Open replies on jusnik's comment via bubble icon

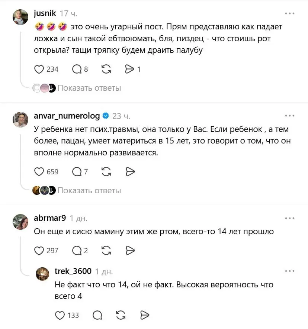coord(77,69)
